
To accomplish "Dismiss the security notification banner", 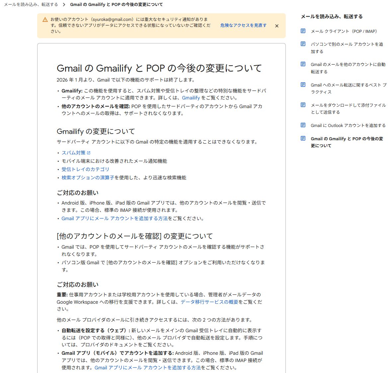I will (x=277, y=26).
